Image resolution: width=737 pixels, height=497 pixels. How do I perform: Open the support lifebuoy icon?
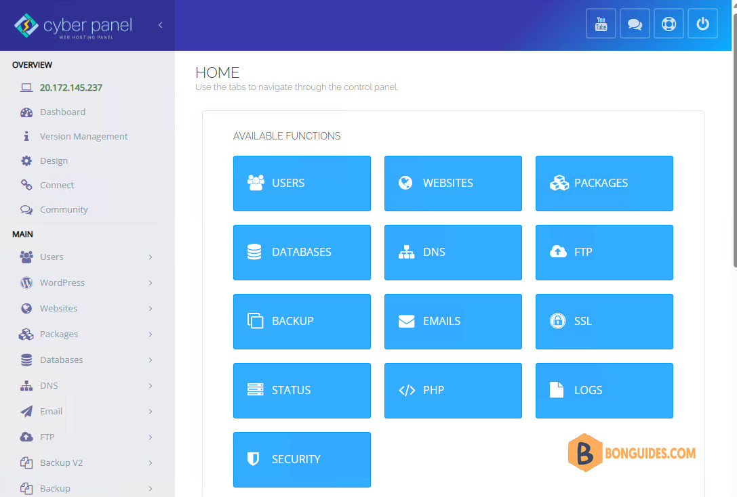click(x=669, y=24)
